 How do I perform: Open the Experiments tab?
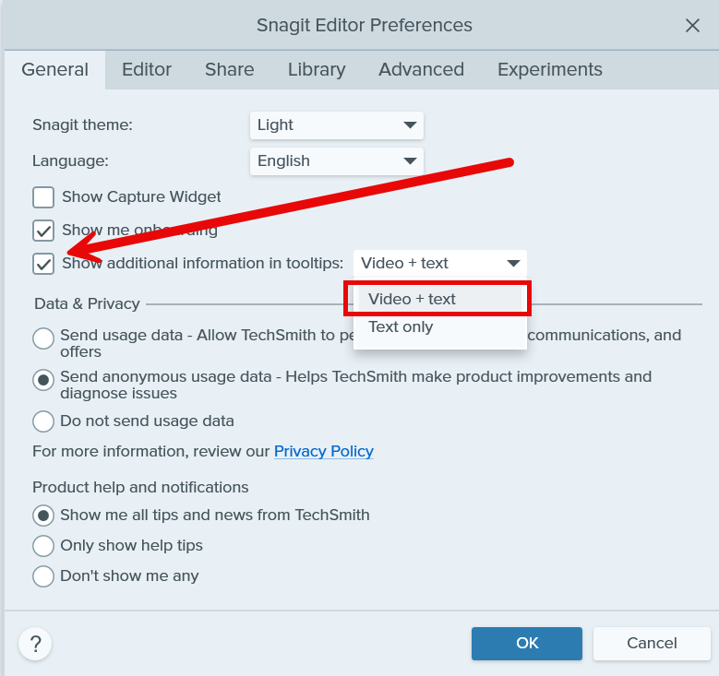pos(549,69)
